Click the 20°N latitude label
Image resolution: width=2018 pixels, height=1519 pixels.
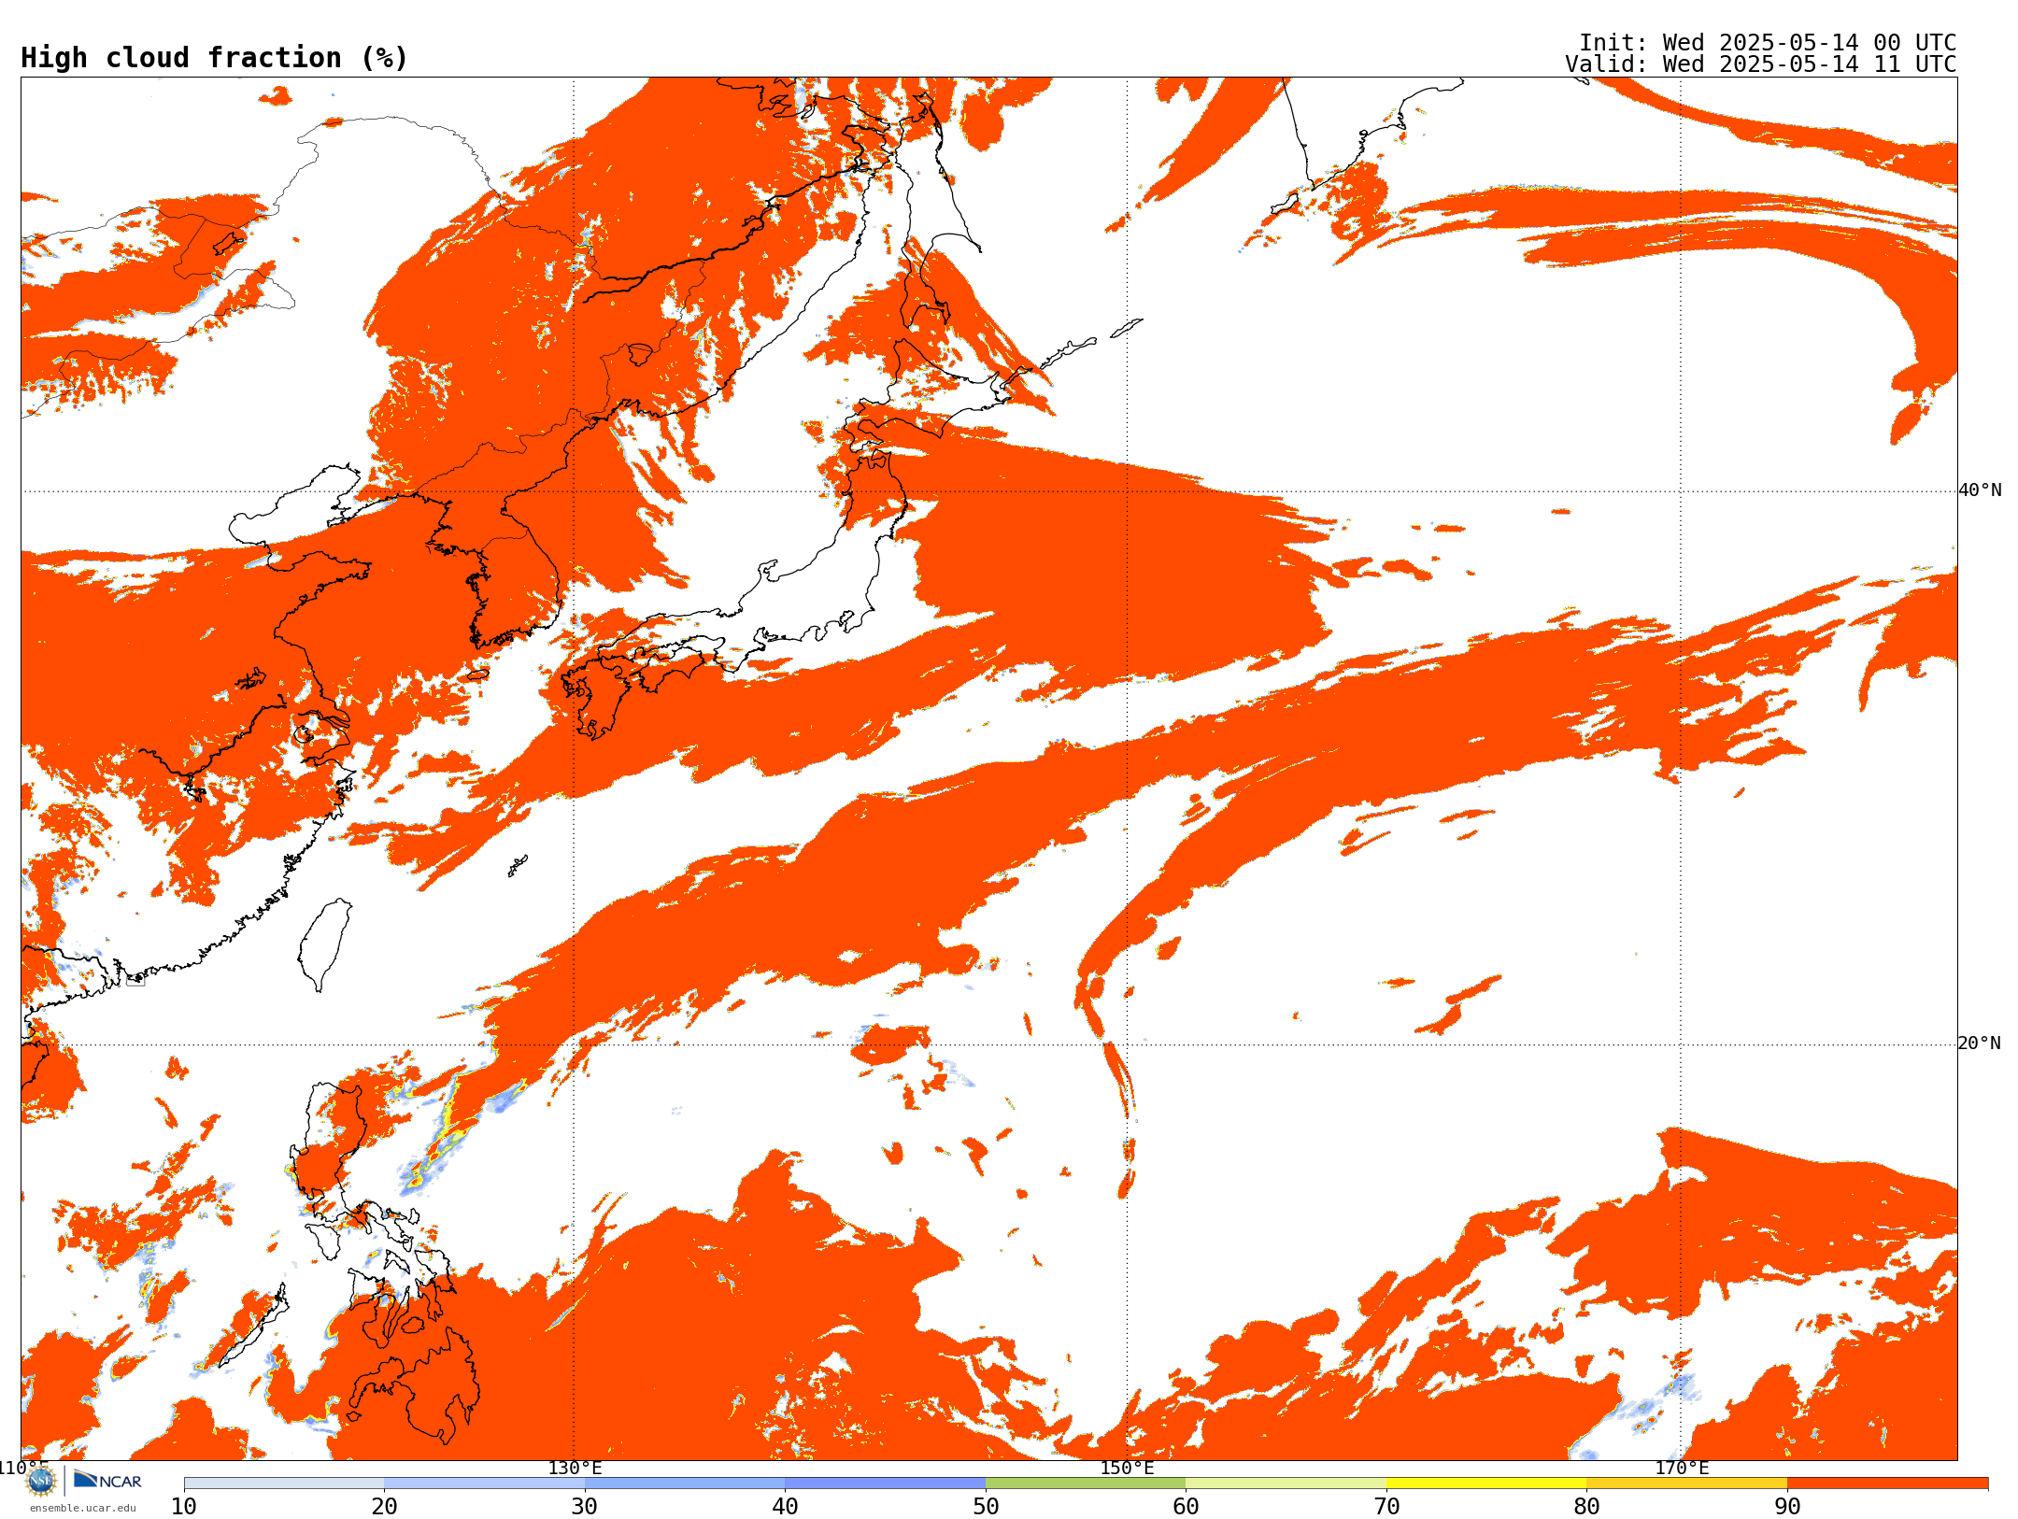[1980, 1043]
